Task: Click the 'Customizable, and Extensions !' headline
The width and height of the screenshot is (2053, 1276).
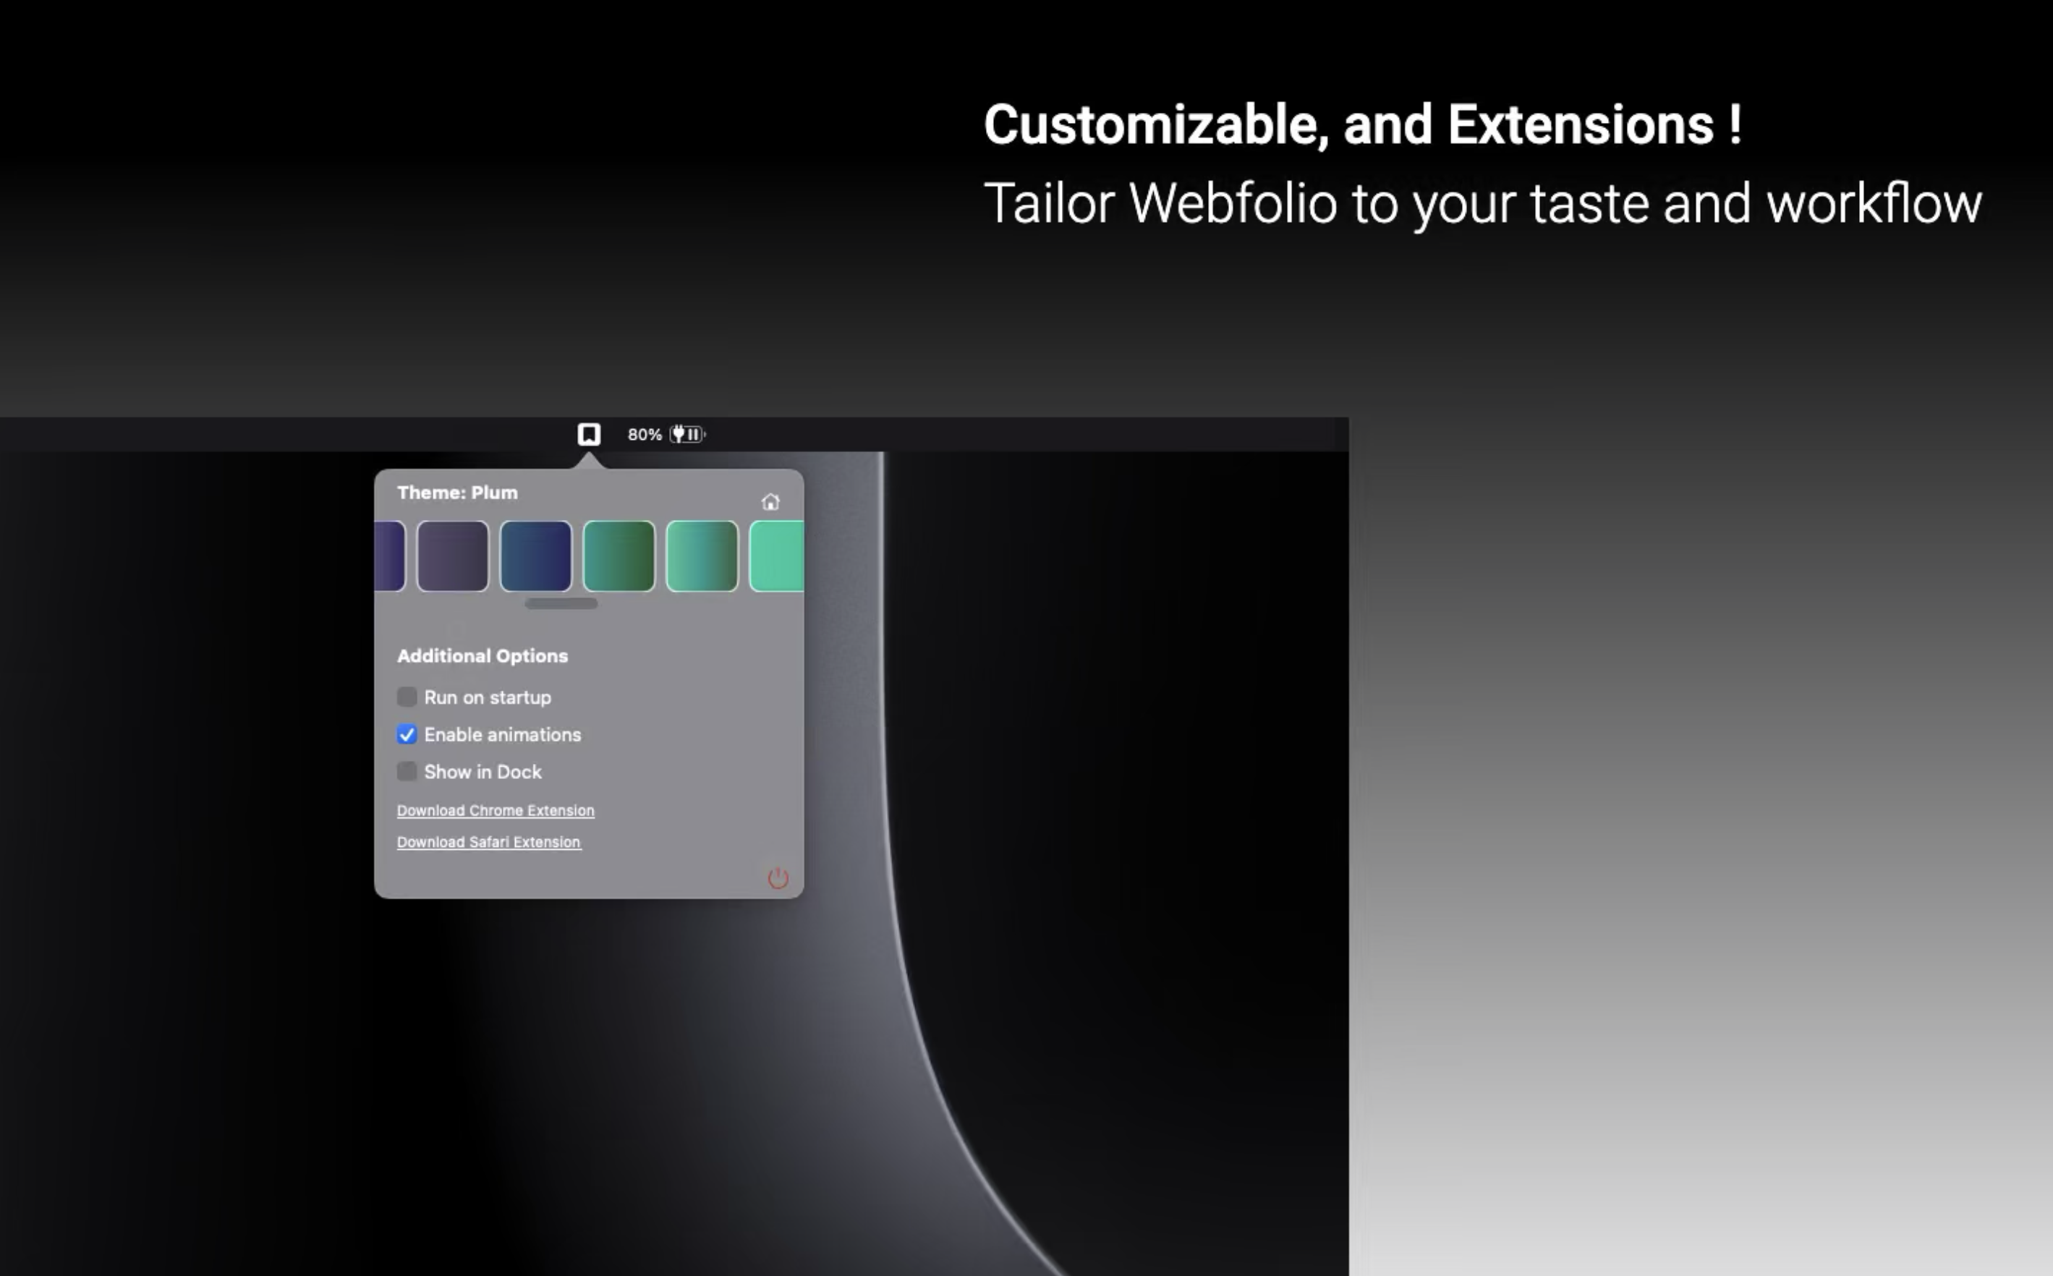Action: [1363, 125]
